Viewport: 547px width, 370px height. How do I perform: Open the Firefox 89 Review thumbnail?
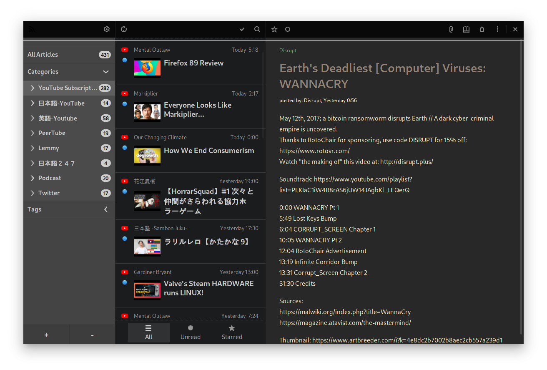tap(147, 68)
